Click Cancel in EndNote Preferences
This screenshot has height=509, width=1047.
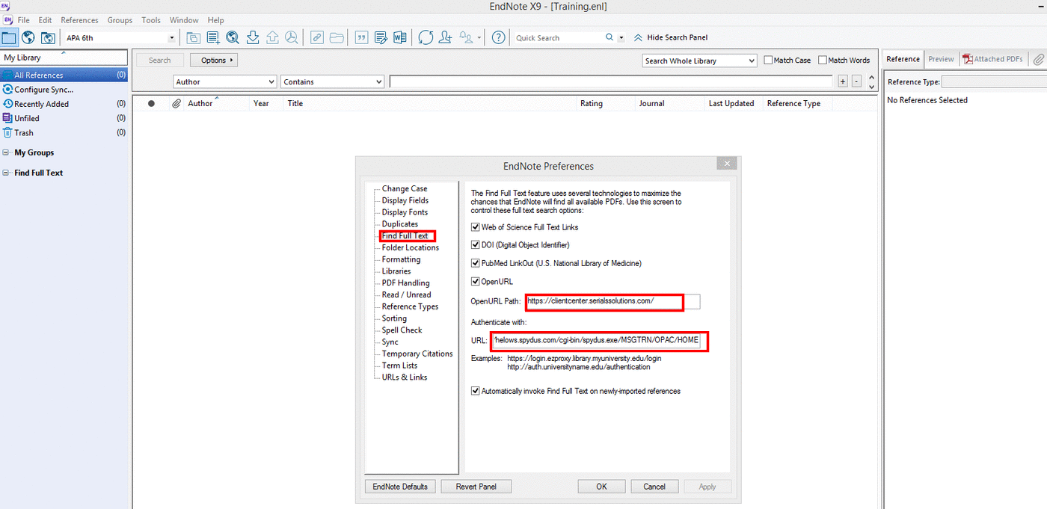point(654,487)
